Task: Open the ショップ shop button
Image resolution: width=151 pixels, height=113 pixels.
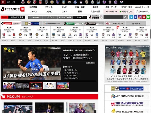Action: (x=80, y=17)
